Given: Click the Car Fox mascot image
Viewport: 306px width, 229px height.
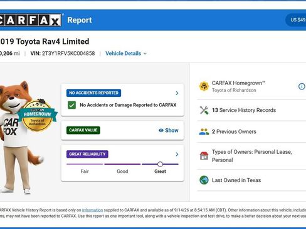Looking at the screenshot, I should pyautogui.click(x=19, y=138).
